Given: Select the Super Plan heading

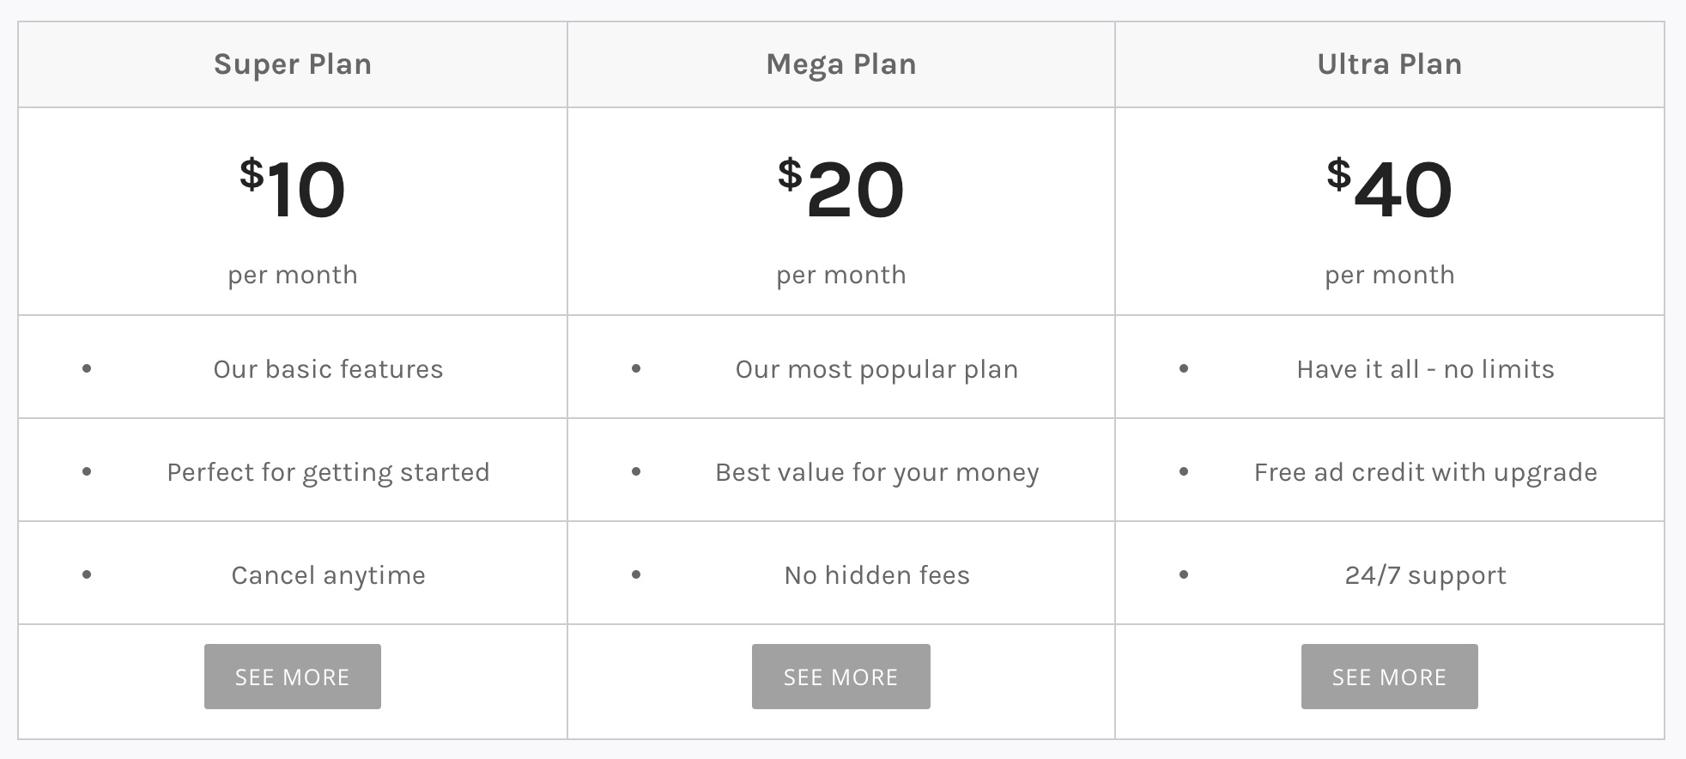Looking at the screenshot, I should point(293,64).
